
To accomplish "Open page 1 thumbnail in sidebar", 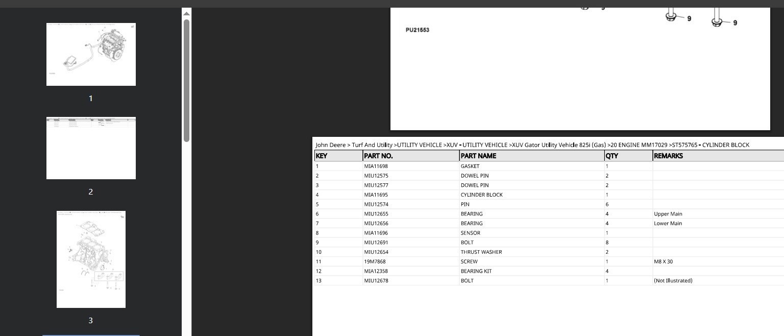I will 91,54.
